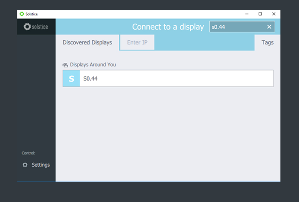Click the solstice wordmark in sidebar
This screenshot has width=299, height=202.
click(x=40, y=27)
